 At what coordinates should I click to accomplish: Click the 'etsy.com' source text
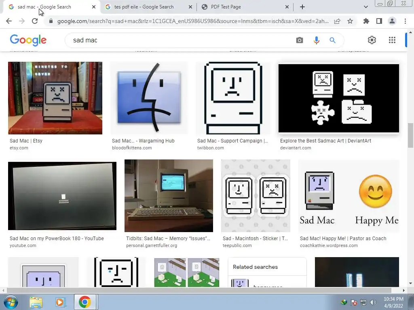click(x=19, y=148)
